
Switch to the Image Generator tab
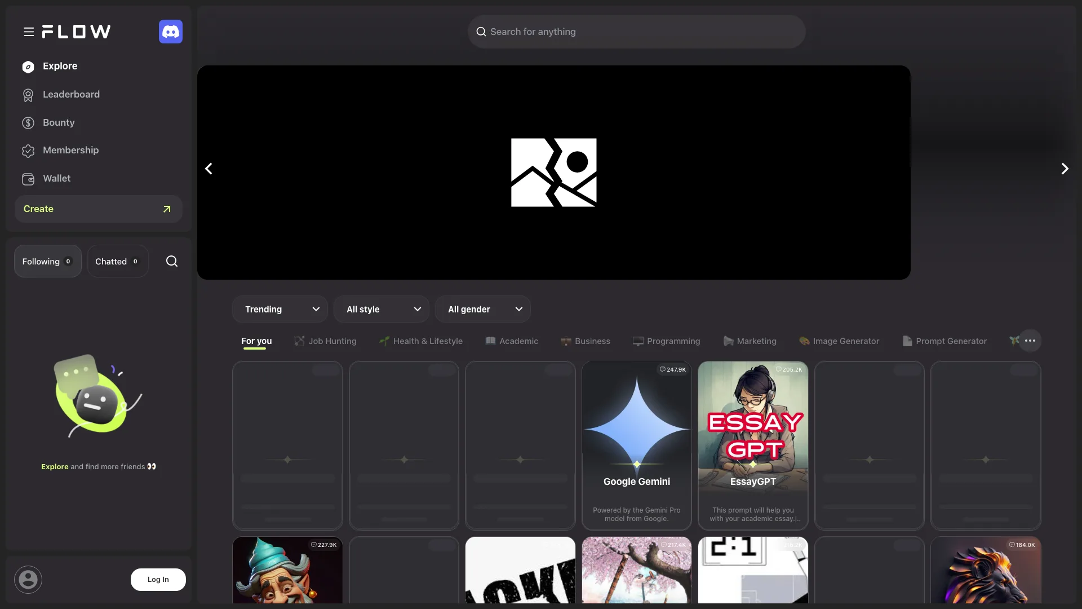[839, 341]
